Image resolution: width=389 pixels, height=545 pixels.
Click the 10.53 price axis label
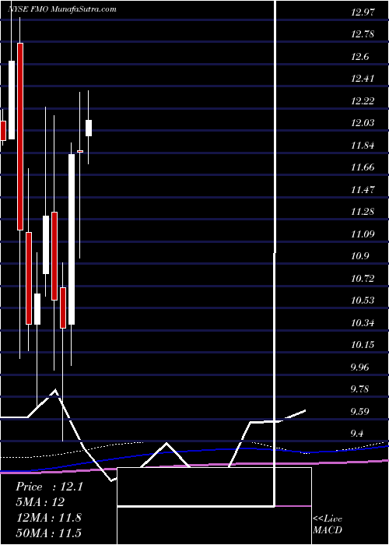[x=363, y=300]
